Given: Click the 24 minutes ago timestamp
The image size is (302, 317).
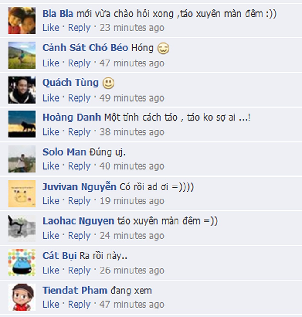Looking at the screenshot, I should click(x=132, y=236).
